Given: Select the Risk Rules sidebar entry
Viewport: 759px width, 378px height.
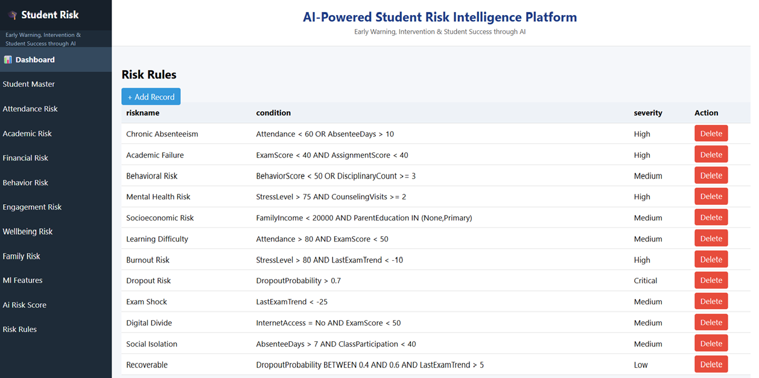Looking at the screenshot, I should [x=21, y=329].
